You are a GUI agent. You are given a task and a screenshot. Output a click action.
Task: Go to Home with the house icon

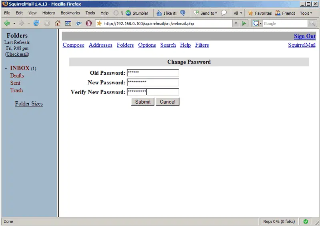point(58,23)
